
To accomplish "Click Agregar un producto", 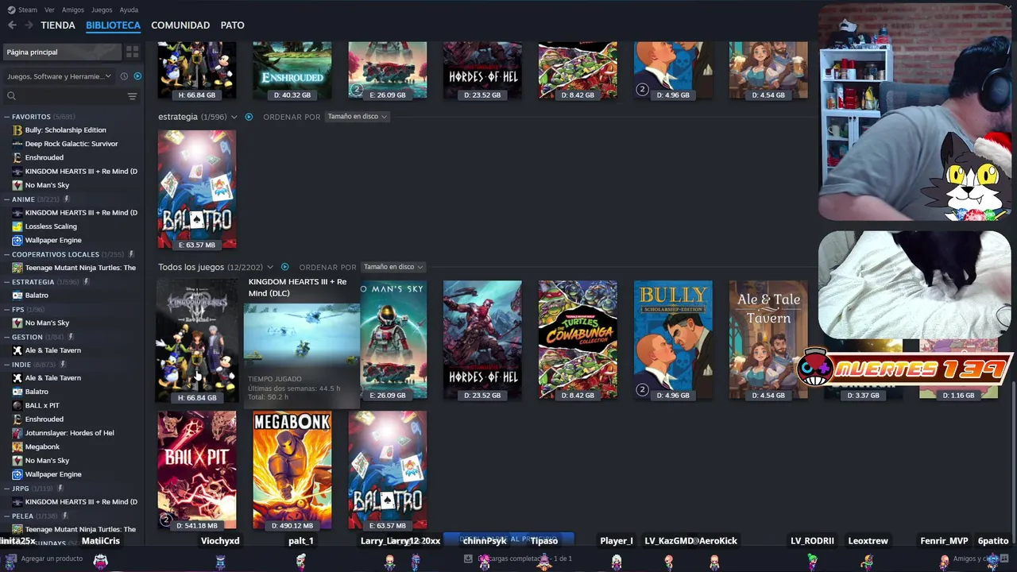I will pos(52,558).
